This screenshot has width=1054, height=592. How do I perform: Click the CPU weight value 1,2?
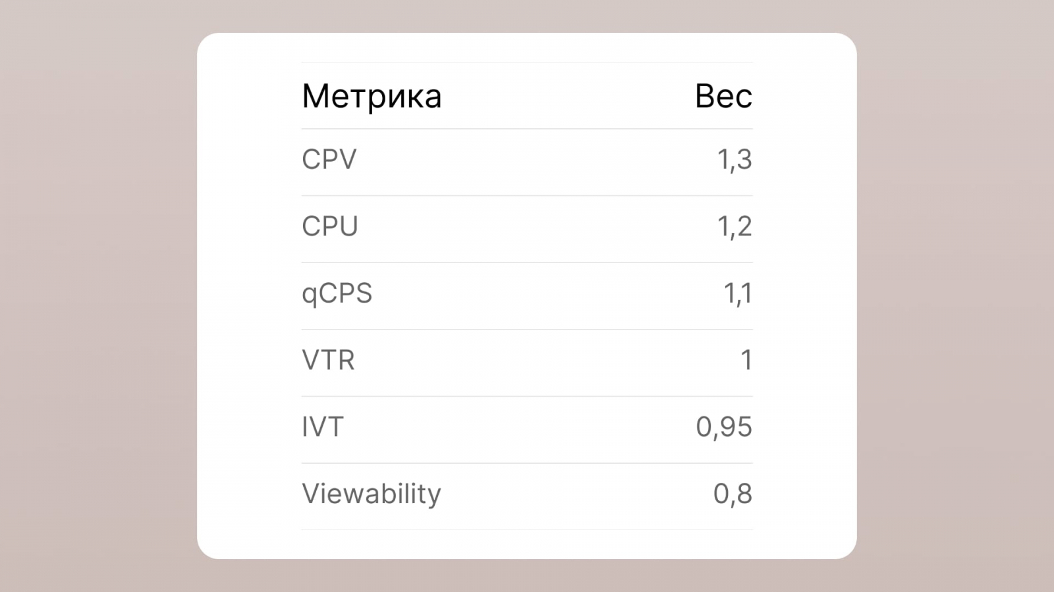click(x=734, y=226)
